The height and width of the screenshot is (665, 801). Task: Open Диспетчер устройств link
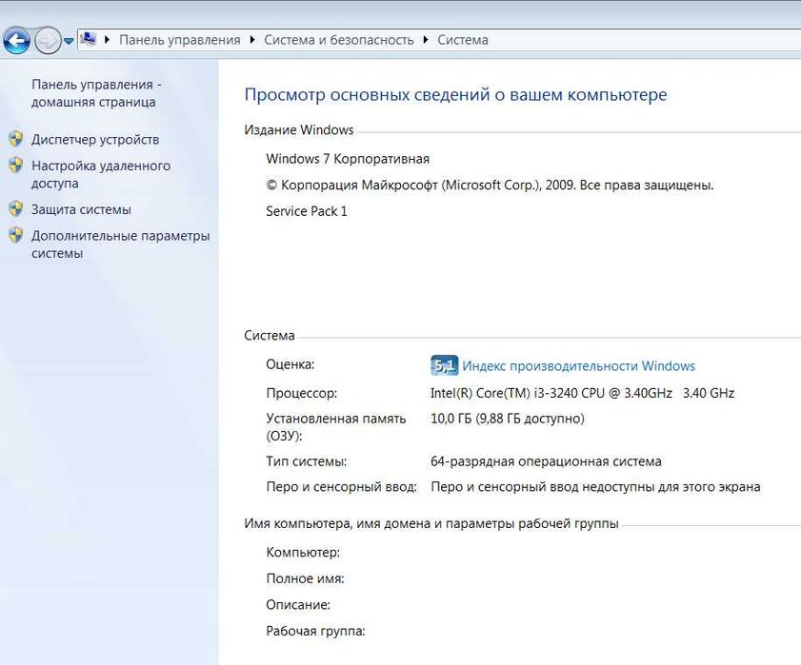pos(95,139)
